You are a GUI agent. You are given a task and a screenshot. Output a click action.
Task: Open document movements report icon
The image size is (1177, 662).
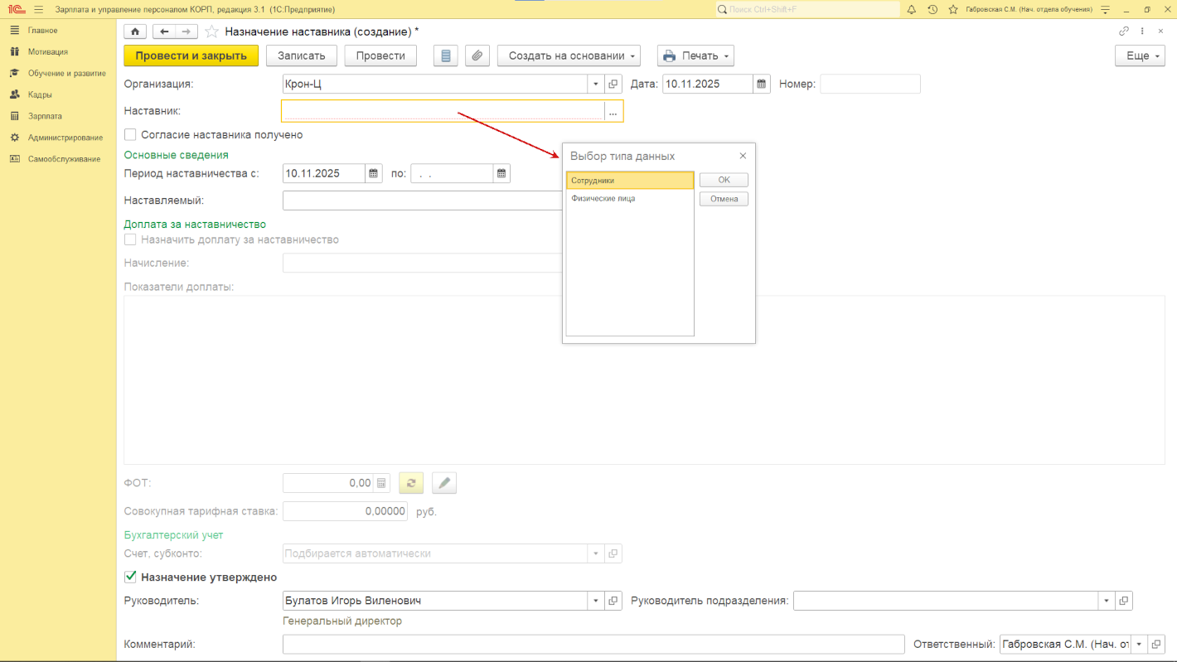(x=446, y=56)
